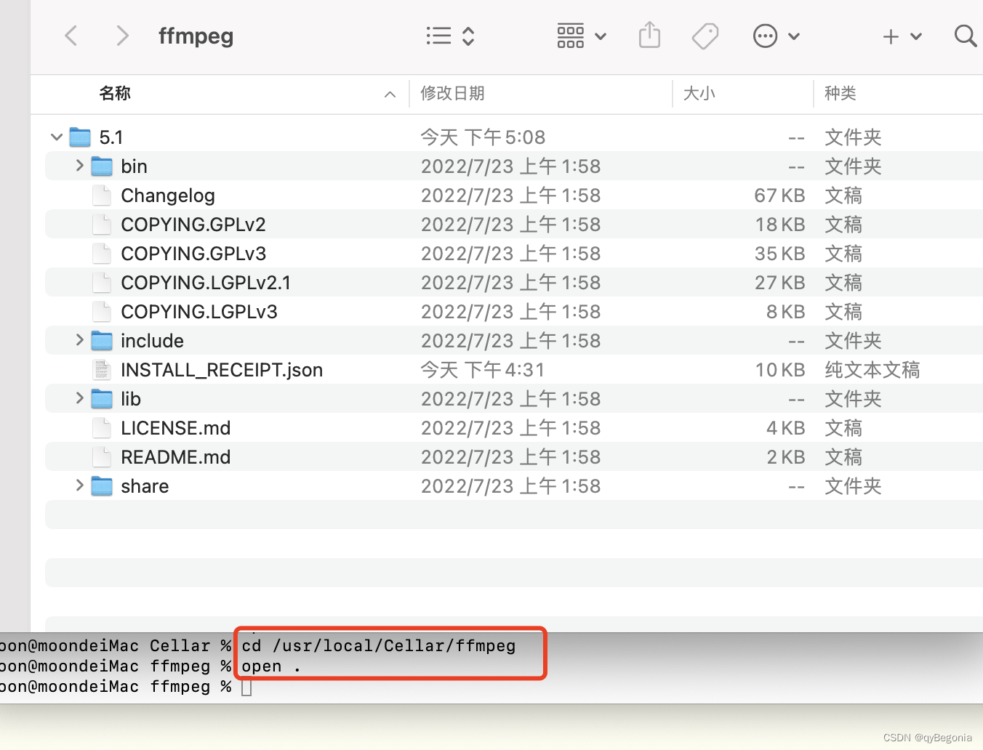Click the 27 KB size cell

[x=779, y=283]
